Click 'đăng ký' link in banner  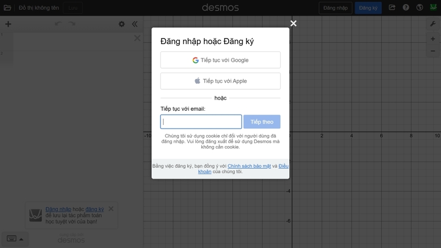coord(94,209)
